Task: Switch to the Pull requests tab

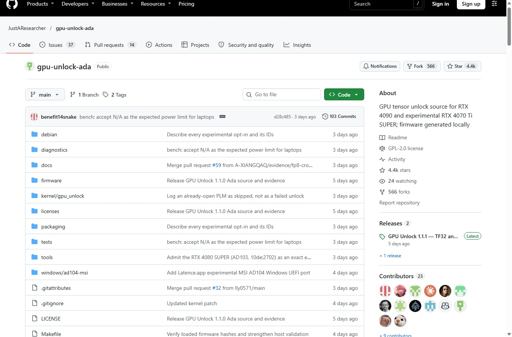Action: [x=110, y=45]
